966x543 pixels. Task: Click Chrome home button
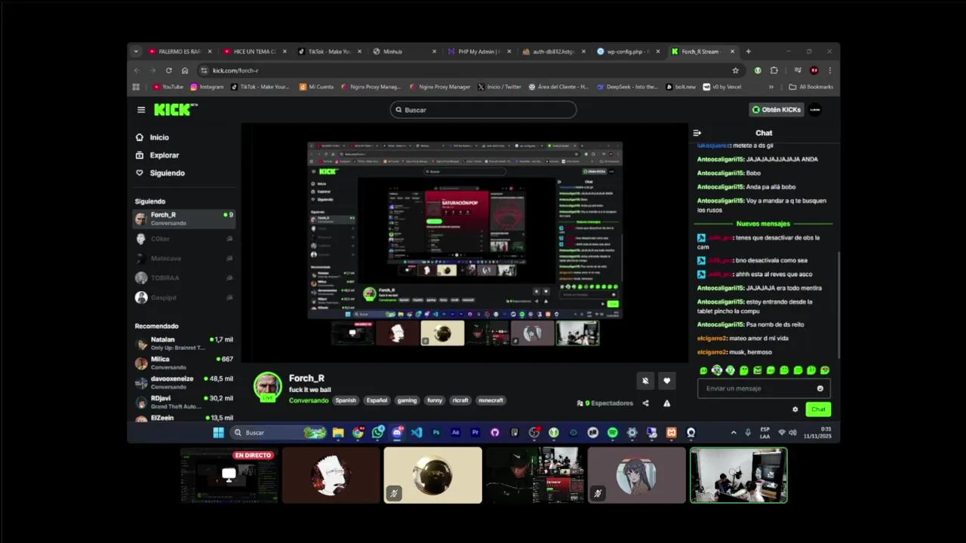[x=185, y=70]
